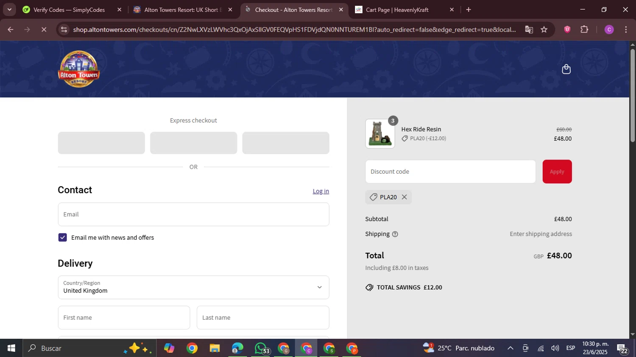
Task: Open a new browser tab
Action: [x=468, y=10]
